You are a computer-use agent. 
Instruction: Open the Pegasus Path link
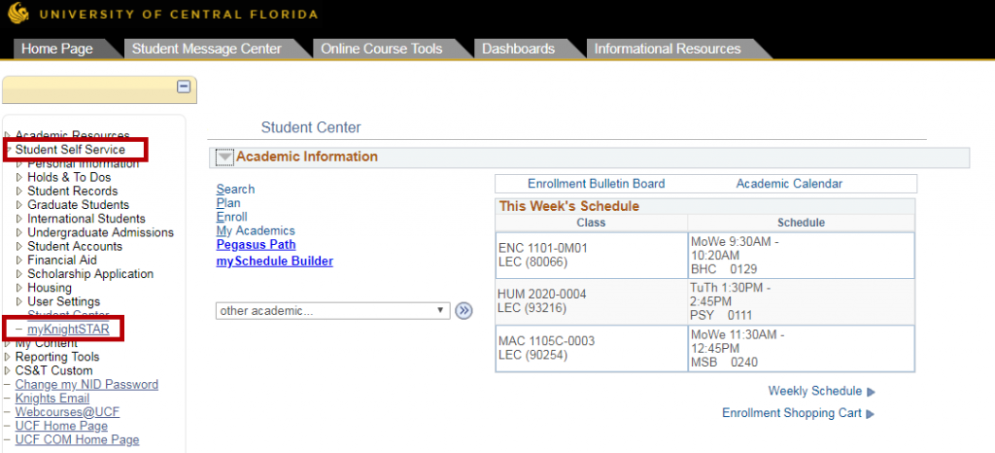[256, 244]
